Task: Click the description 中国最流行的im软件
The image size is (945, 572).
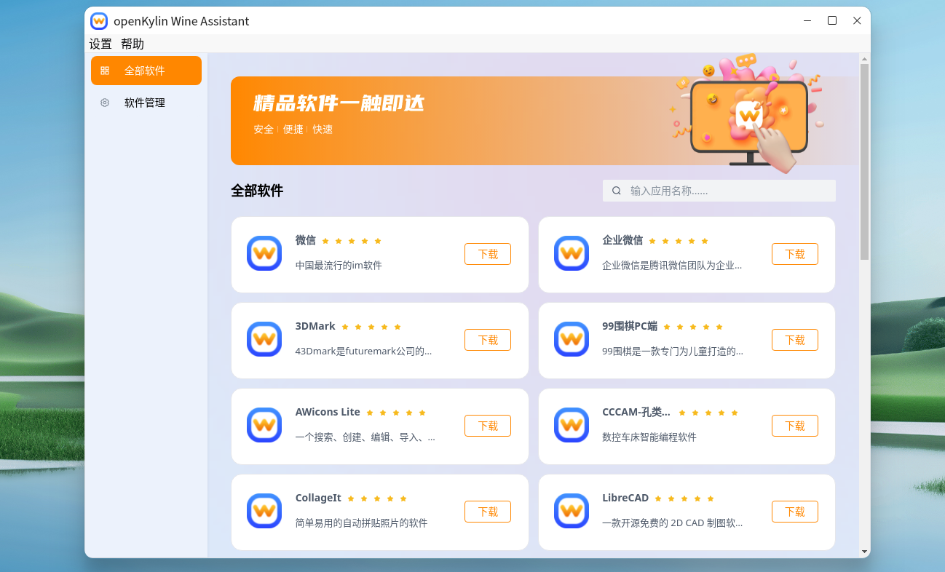Action: click(339, 266)
